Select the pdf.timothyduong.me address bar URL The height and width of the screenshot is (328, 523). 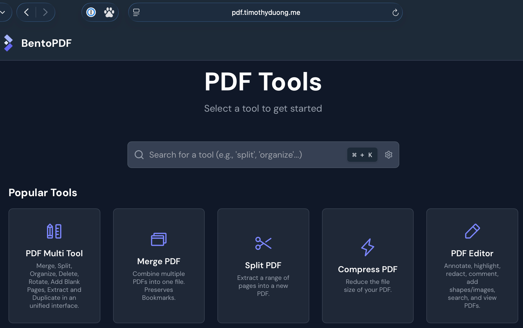coord(266,12)
